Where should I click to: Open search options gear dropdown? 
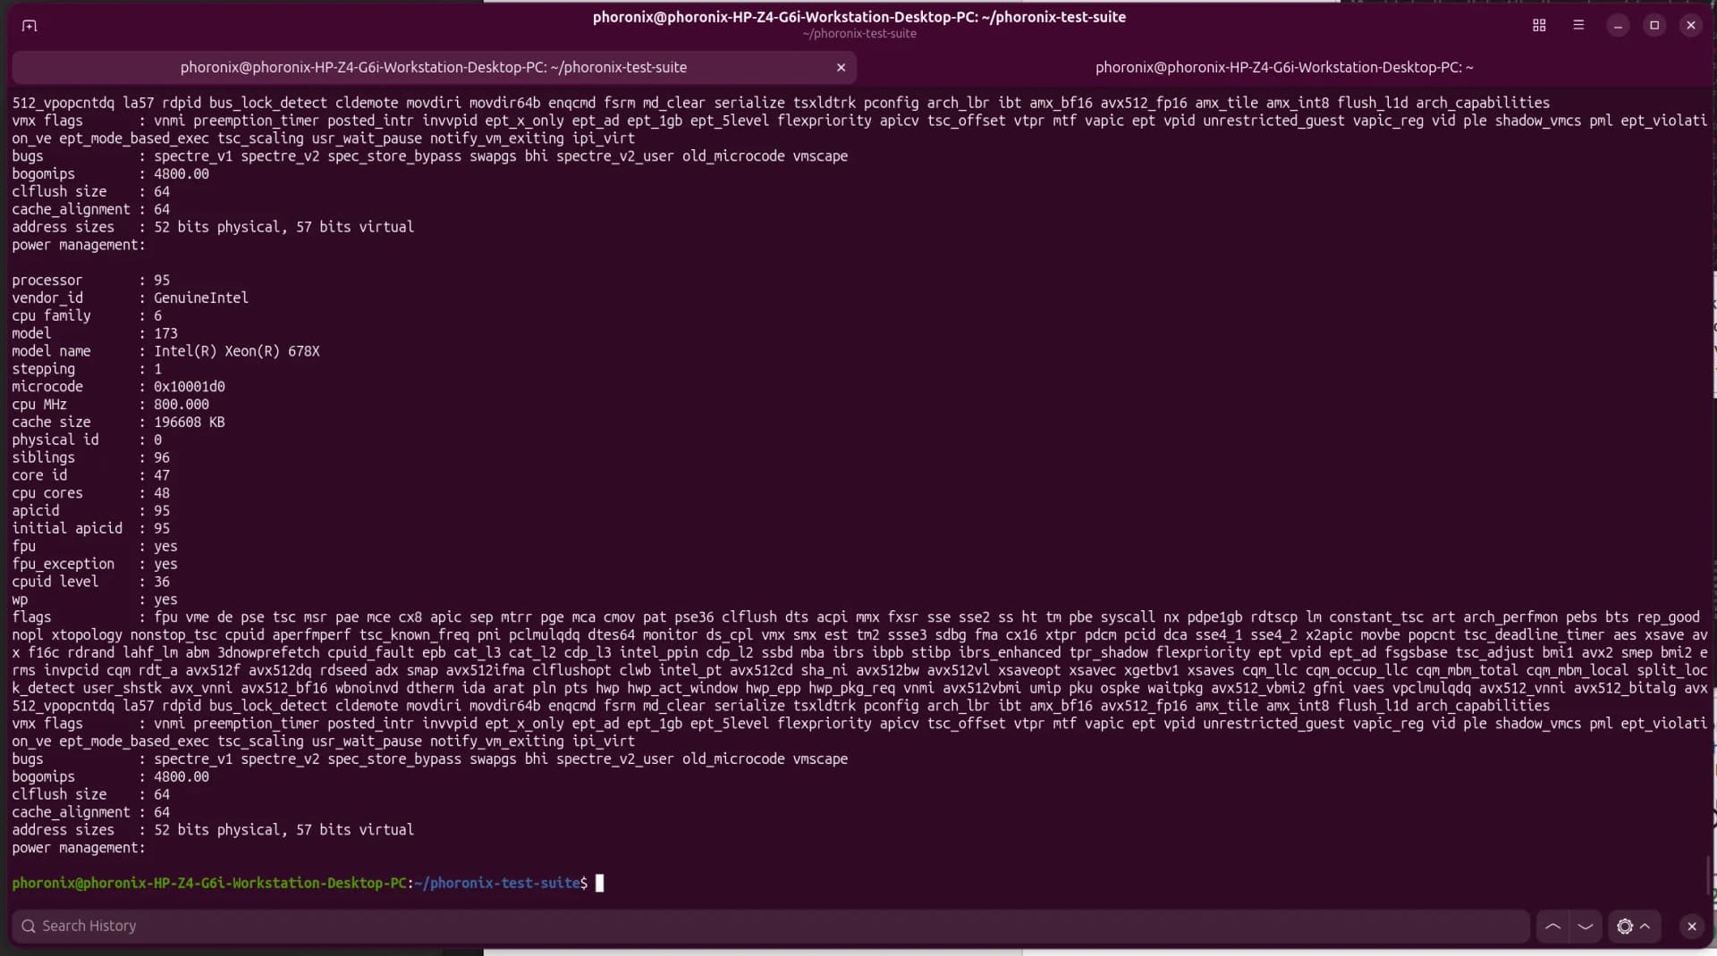pos(1634,927)
